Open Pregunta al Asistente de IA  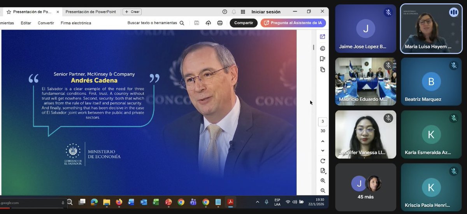[x=293, y=23]
